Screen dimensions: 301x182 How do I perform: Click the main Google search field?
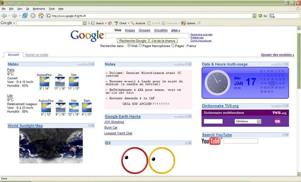pos(147,36)
